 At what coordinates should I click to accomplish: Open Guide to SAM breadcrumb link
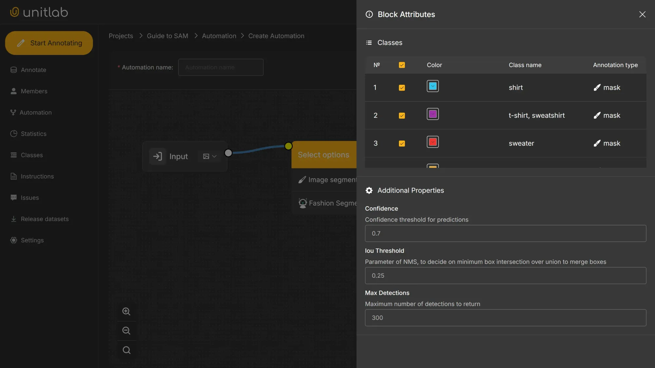167,36
